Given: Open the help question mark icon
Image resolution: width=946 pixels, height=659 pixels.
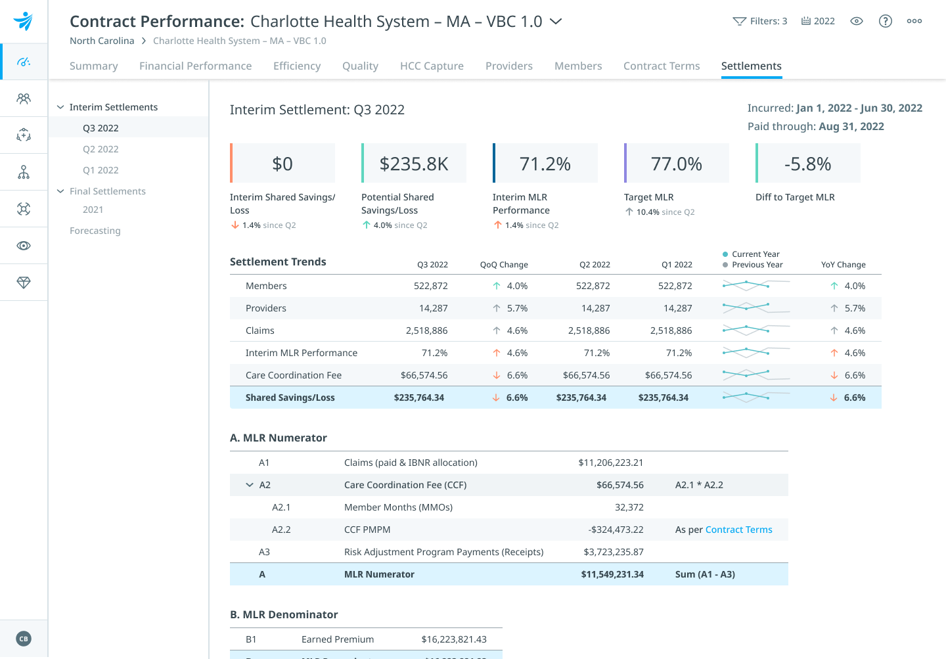Looking at the screenshot, I should click(886, 21).
